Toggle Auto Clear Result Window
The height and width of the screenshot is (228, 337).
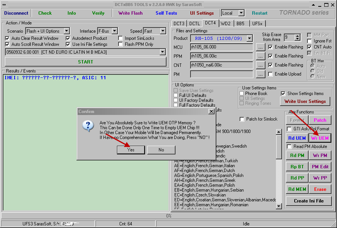7,38
